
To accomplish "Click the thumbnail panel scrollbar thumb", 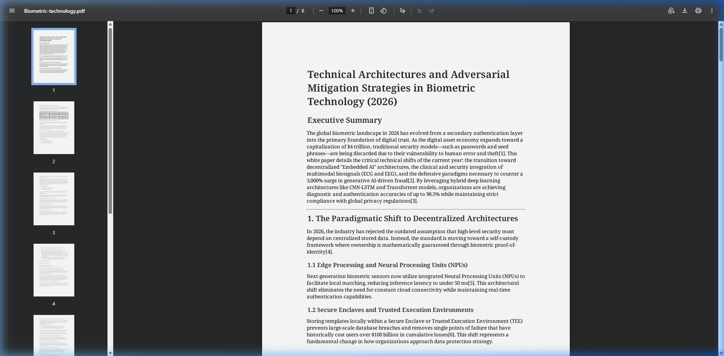I will (x=110, y=121).
